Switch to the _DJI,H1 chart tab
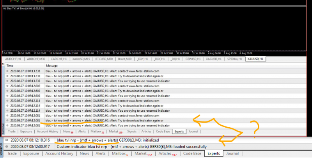The height and width of the screenshot is (158, 312). pos(175,59)
